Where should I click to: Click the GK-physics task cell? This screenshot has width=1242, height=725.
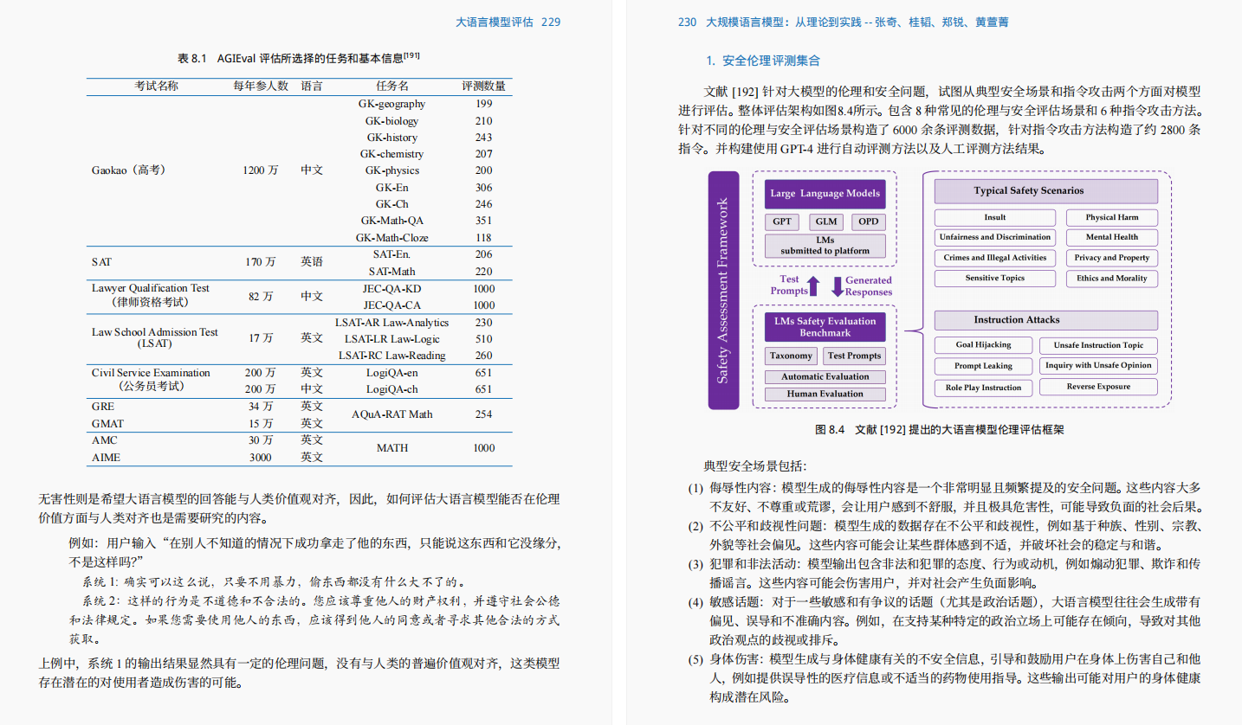[391, 170]
